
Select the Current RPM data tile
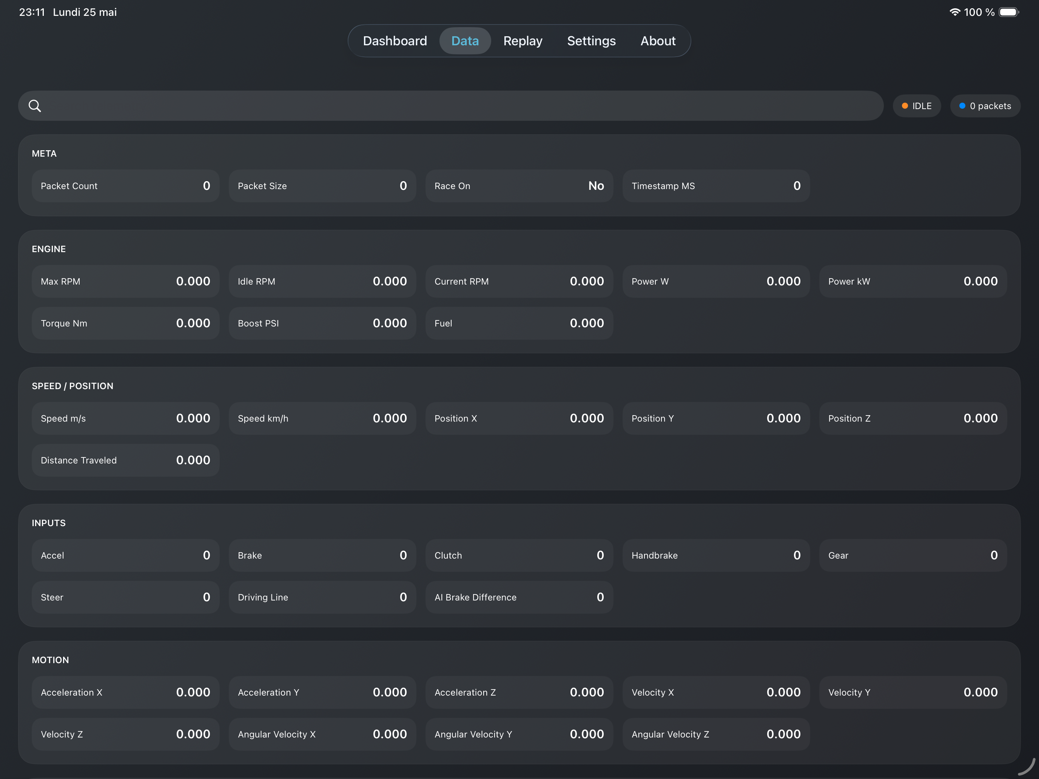(519, 281)
